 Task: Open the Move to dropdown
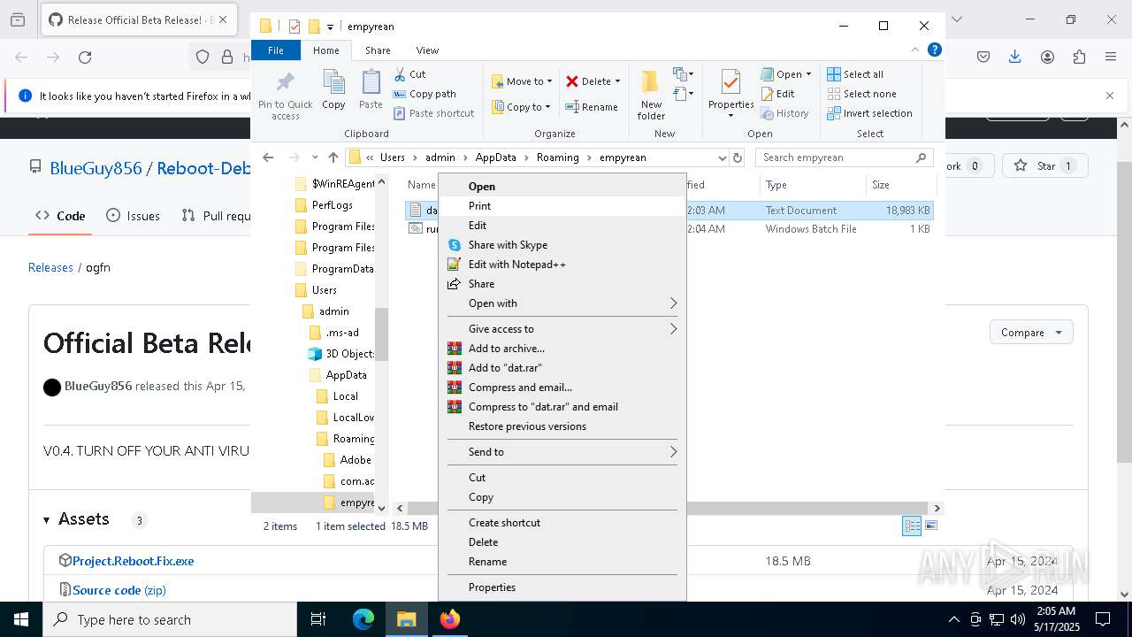pyautogui.click(x=522, y=81)
